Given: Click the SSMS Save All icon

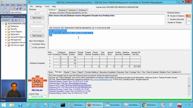Looking at the screenshot, I should 20,8.
